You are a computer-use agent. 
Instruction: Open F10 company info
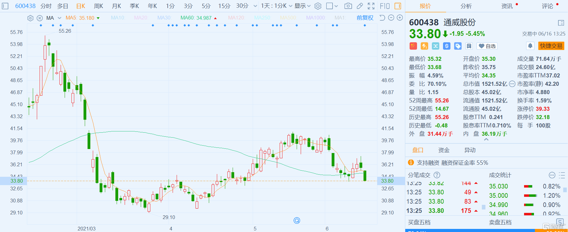pos(385,6)
